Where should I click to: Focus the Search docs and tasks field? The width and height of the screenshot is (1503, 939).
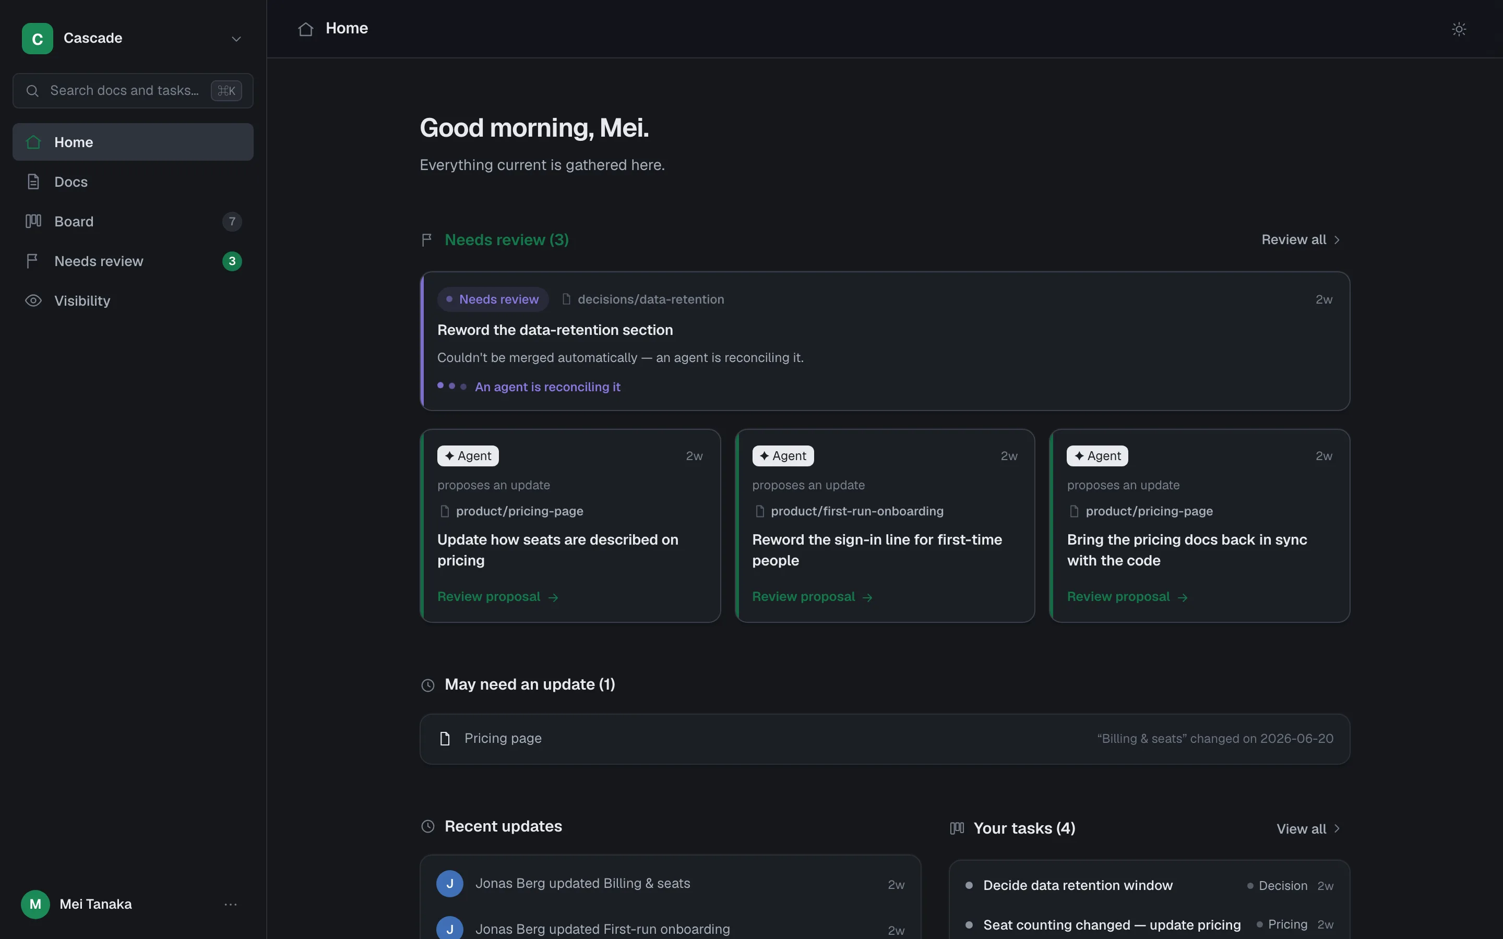pos(133,91)
